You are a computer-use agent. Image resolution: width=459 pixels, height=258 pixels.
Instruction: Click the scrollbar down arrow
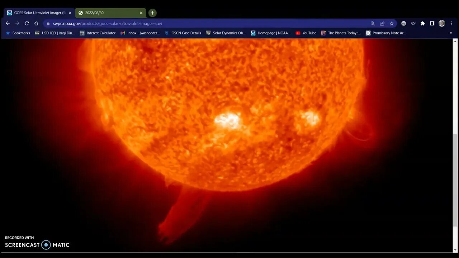click(x=455, y=250)
